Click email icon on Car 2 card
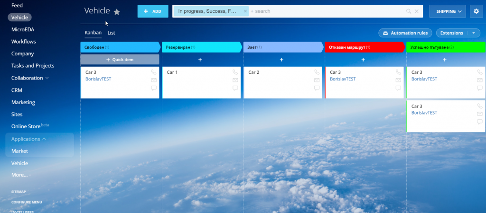This screenshot has width=486, height=213. coord(317,80)
